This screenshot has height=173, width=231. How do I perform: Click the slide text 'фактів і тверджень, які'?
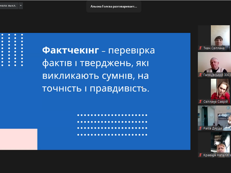(x=95, y=63)
